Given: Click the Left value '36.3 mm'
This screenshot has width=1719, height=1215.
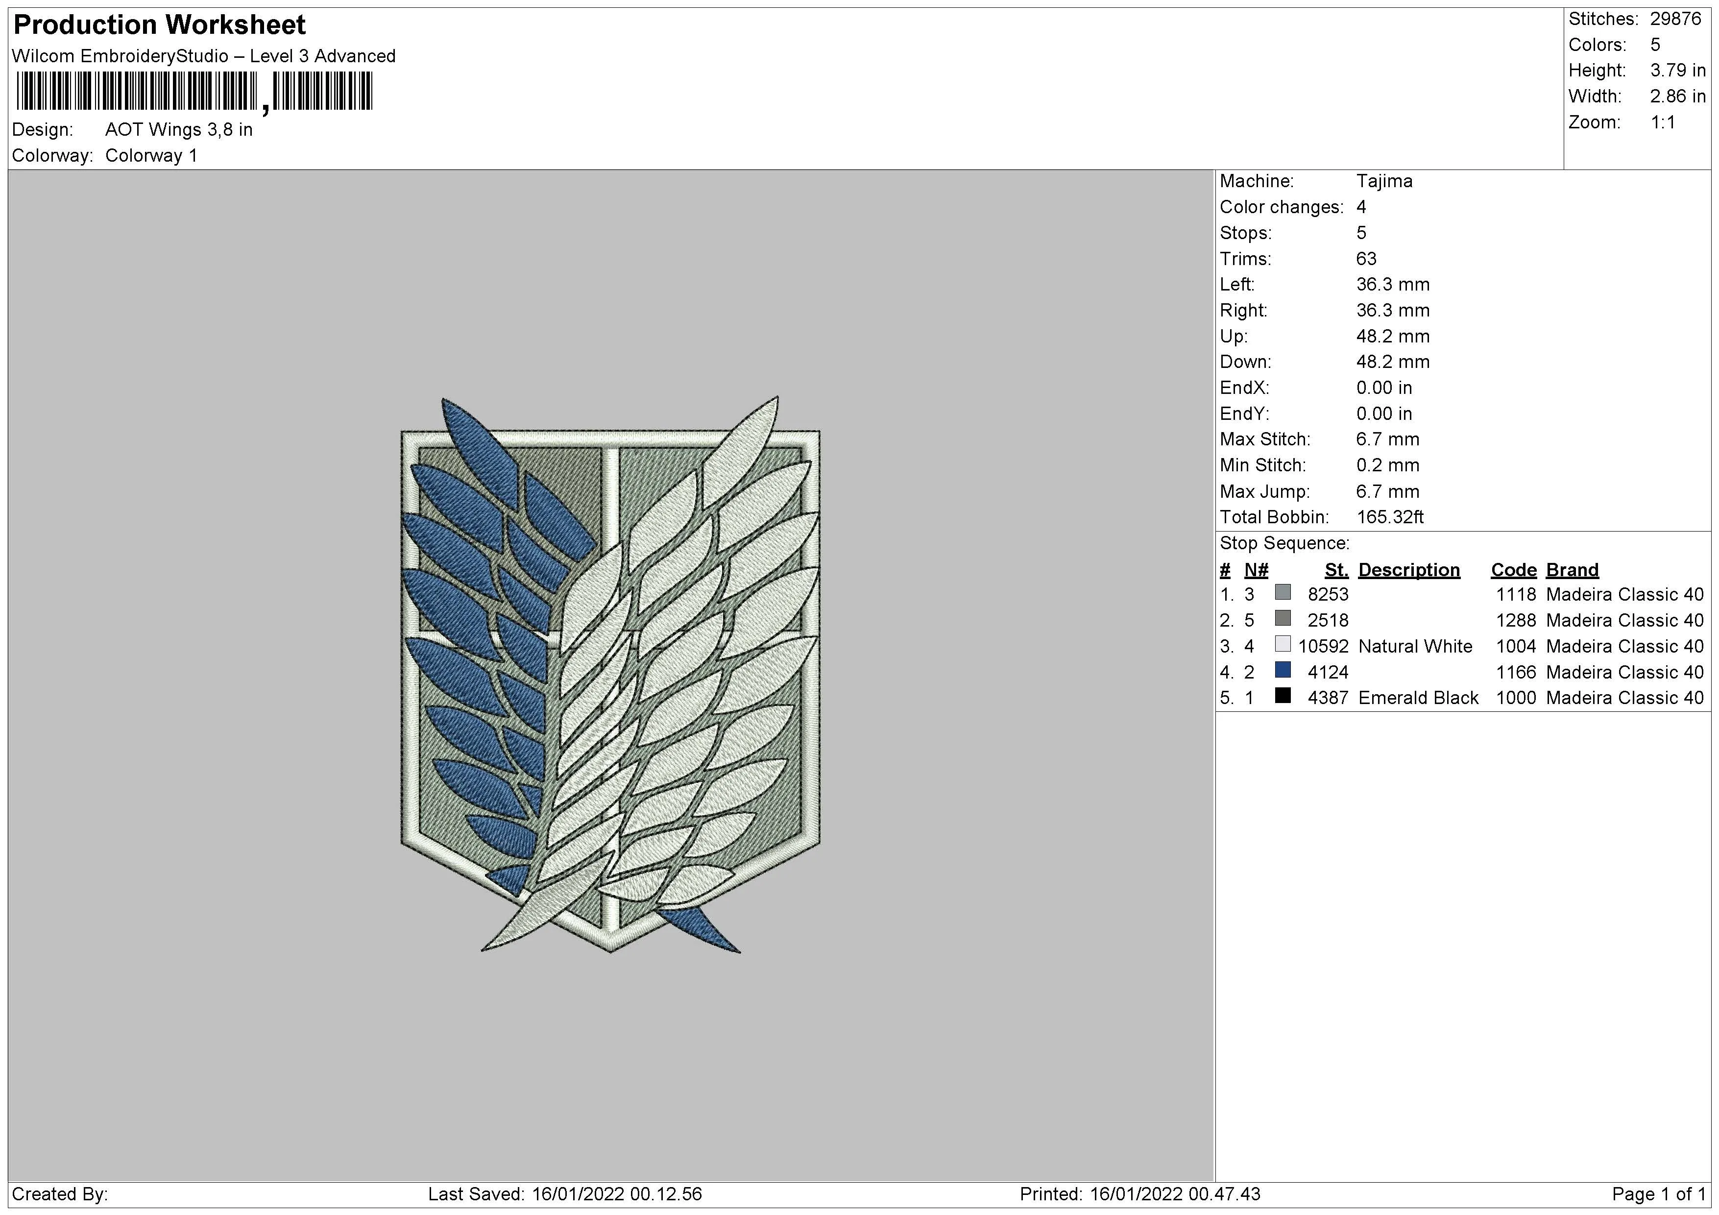Looking at the screenshot, I should coord(1393,285).
